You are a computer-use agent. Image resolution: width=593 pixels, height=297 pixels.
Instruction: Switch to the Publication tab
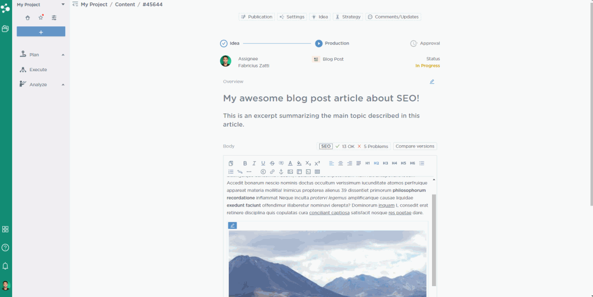pos(256,17)
